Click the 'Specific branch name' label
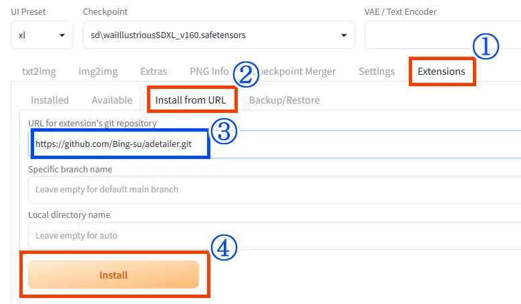Image resolution: width=521 pixels, height=304 pixels. pyautogui.click(x=70, y=170)
